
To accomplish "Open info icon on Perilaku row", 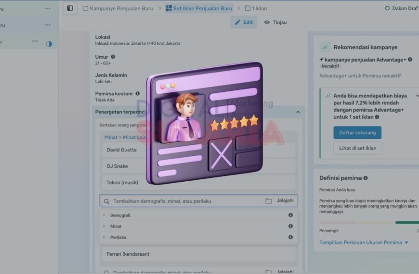I will coord(290,237).
